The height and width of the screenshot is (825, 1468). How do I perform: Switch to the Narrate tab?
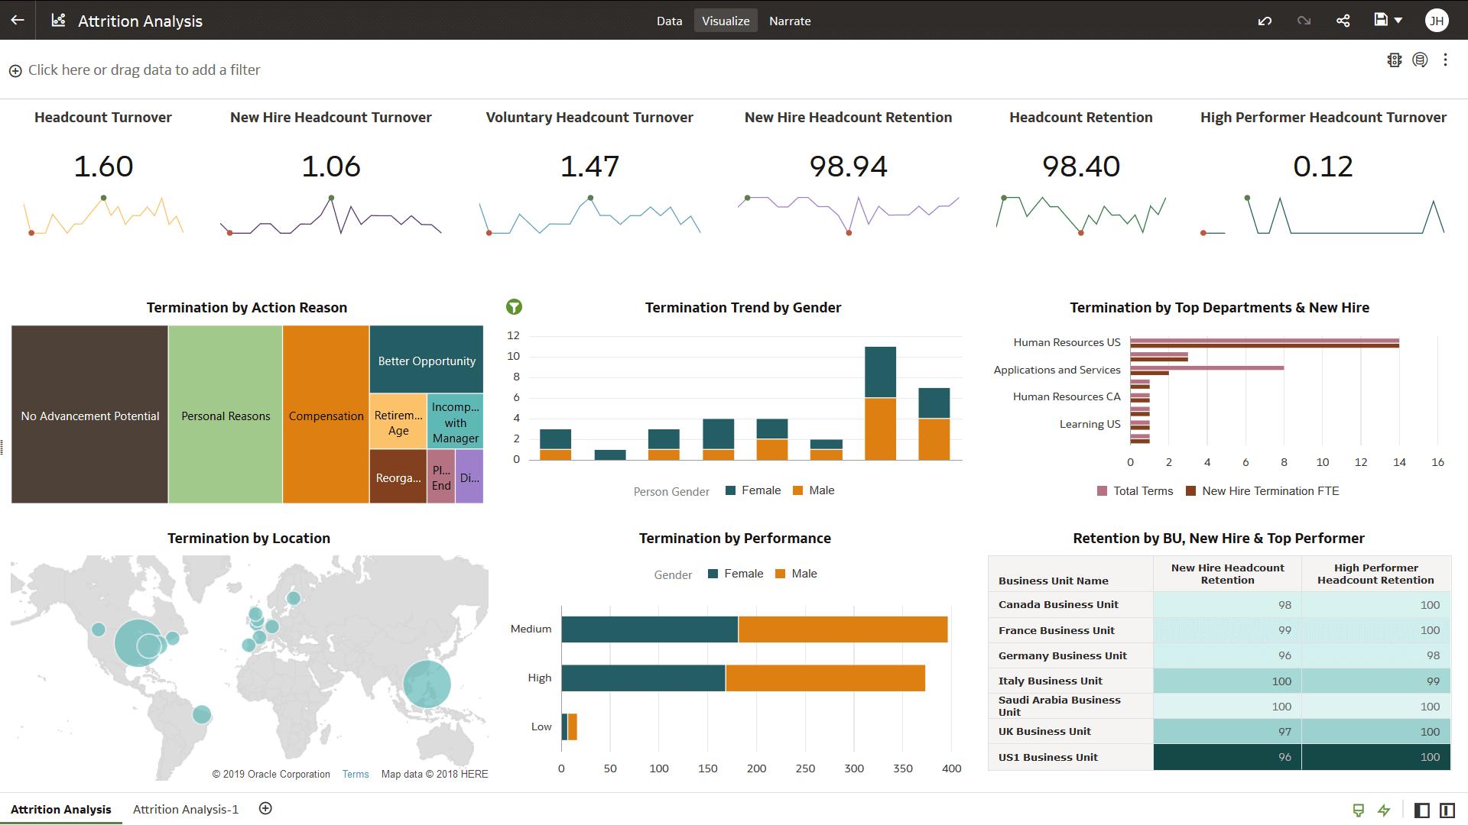[x=789, y=21]
